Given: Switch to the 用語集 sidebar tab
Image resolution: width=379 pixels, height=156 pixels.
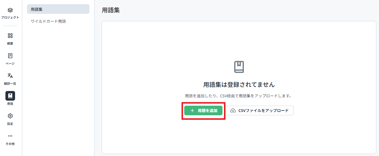Looking at the screenshot, I should coord(58,9).
